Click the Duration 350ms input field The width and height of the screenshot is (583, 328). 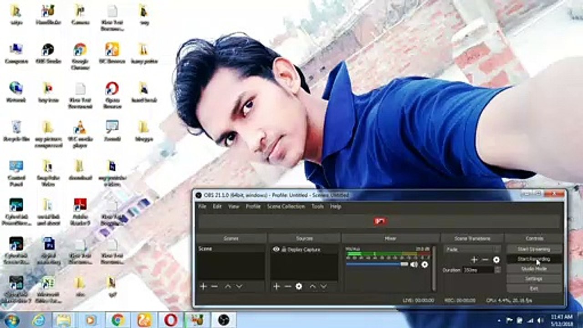point(478,270)
